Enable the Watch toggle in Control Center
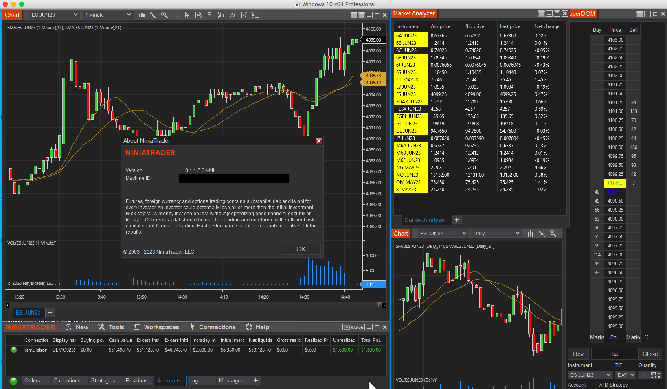This screenshot has width=667, height=389. pos(353,327)
